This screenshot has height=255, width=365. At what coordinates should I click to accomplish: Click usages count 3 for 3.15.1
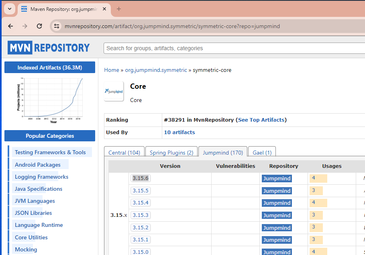[x=314, y=239]
